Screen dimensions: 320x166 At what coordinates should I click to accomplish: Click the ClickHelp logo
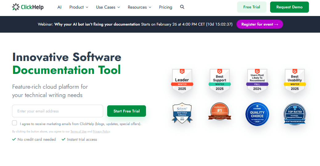coord(28,7)
